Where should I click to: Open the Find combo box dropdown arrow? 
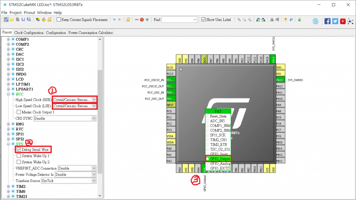195,20
